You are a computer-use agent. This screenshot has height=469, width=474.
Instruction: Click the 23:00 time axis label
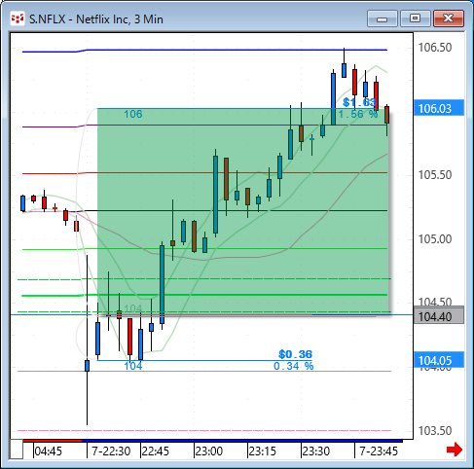point(209,451)
